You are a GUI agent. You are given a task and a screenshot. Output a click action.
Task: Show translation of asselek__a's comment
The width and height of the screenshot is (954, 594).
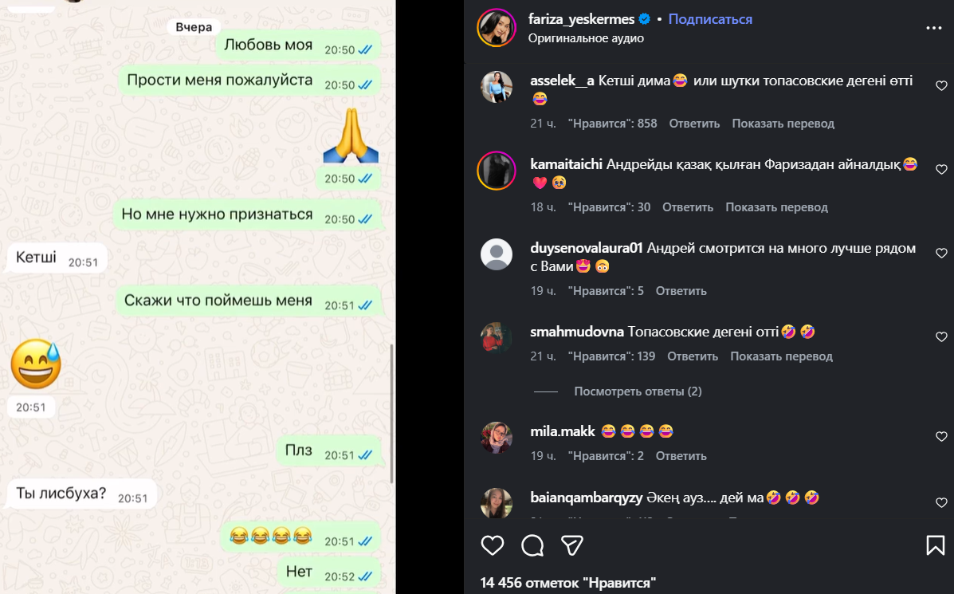(783, 124)
